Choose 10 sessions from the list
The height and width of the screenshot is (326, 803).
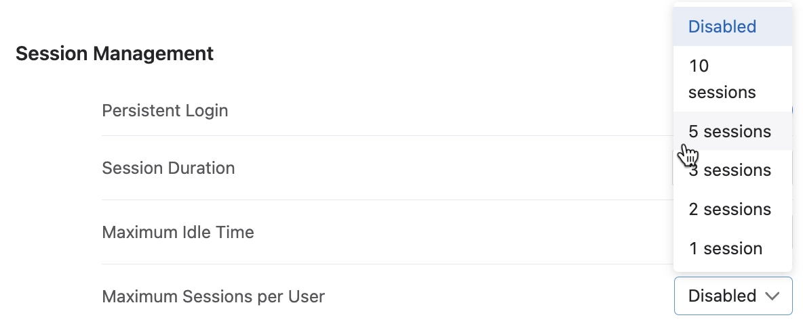(x=722, y=79)
